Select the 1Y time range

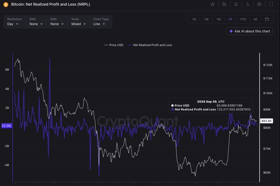230,19
